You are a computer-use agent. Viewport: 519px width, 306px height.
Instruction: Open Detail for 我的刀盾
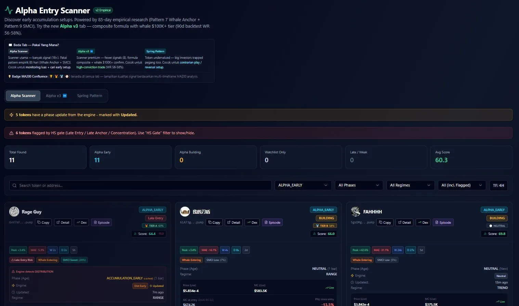click(x=234, y=222)
